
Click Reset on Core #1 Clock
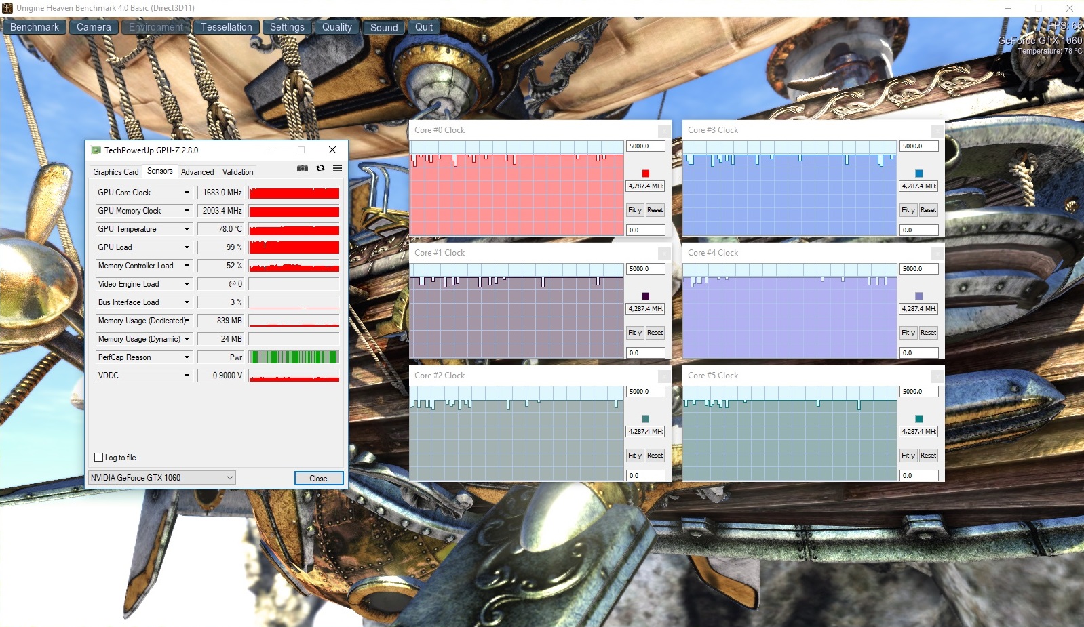coord(655,333)
